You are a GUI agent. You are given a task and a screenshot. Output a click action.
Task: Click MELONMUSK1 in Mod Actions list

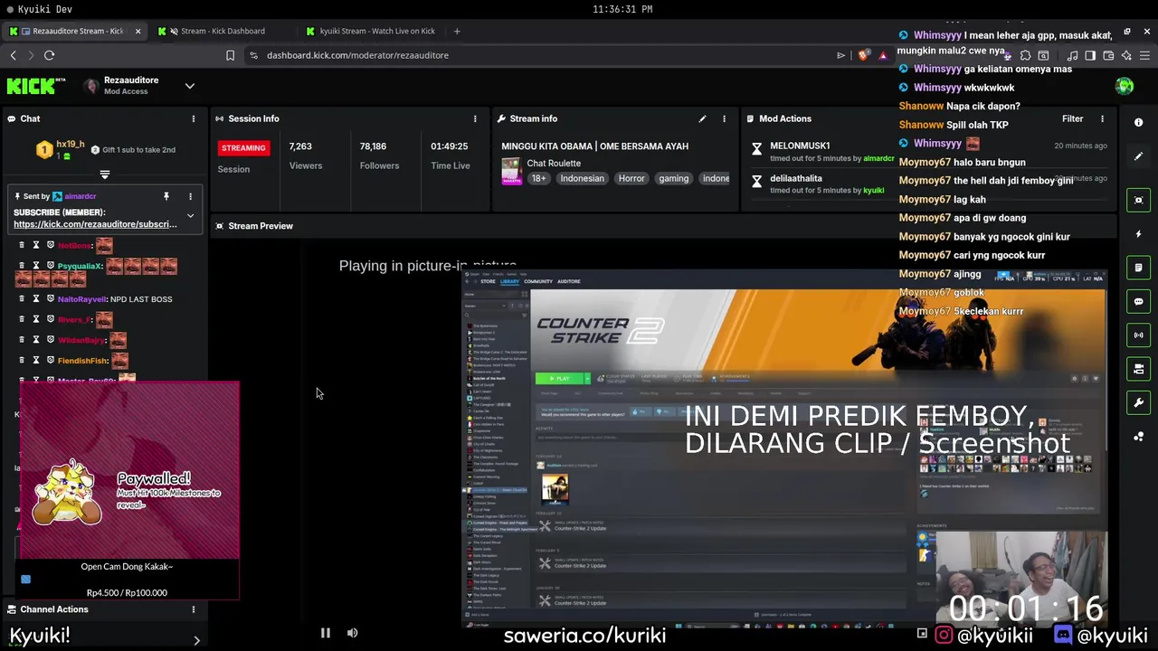click(x=800, y=146)
